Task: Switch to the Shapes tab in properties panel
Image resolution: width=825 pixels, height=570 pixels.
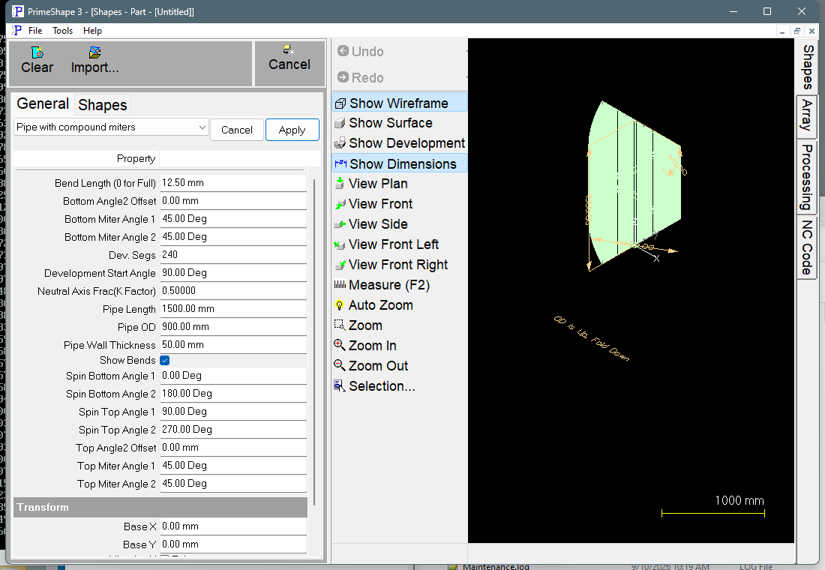Action: pyautogui.click(x=103, y=105)
